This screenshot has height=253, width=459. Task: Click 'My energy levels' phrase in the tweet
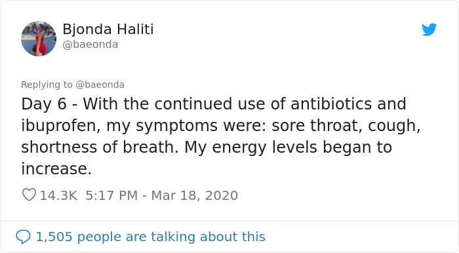point(250,147)
